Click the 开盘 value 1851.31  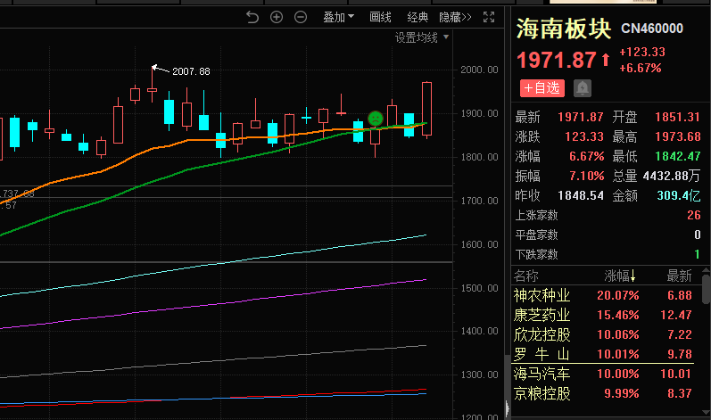[677, 117]
